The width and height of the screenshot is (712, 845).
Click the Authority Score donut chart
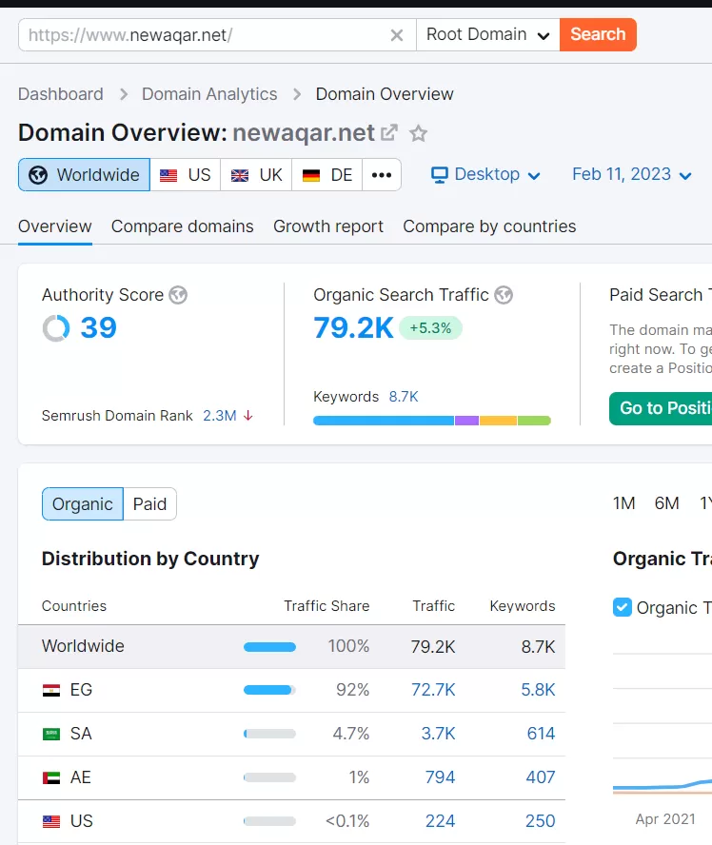[56, 328]
